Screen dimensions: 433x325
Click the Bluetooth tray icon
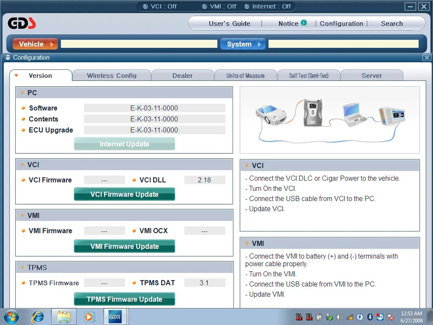point(370,317)
